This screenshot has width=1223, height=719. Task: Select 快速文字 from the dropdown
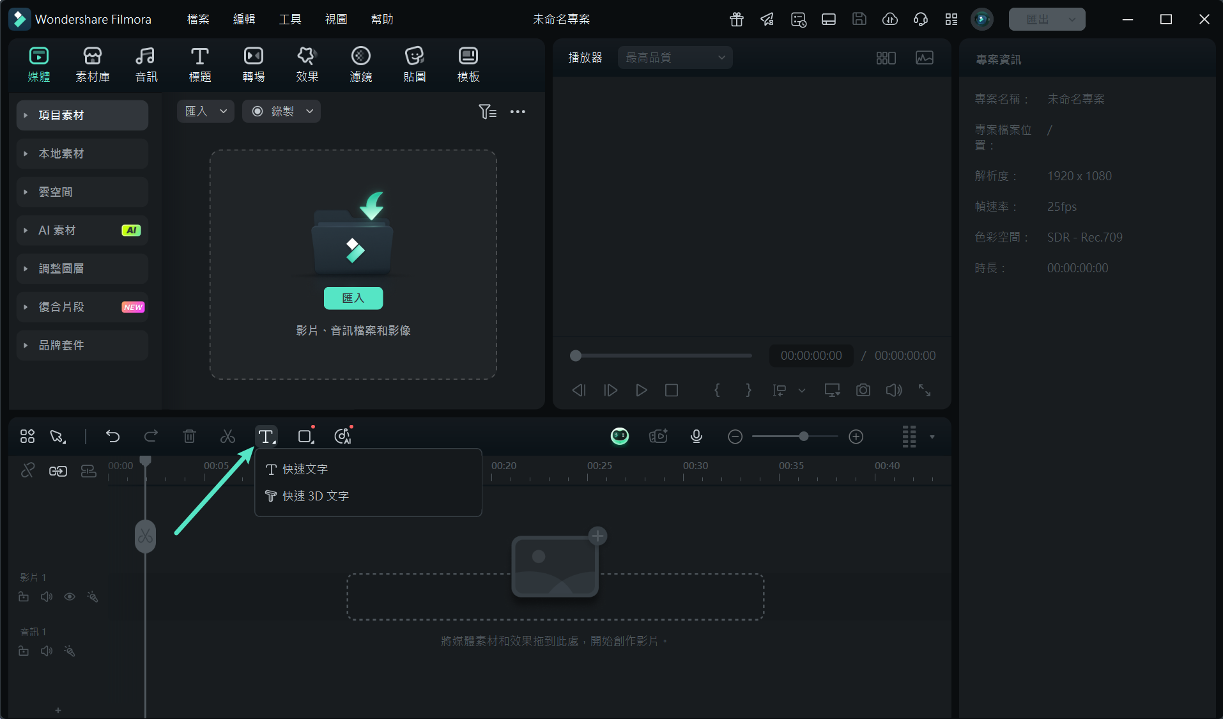[x=368, y=469]
